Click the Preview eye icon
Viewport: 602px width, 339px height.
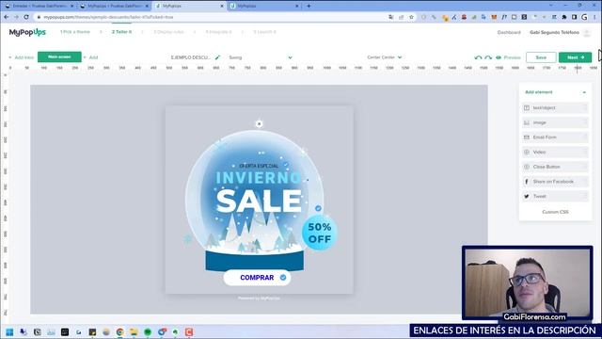[x=499, y=57]
